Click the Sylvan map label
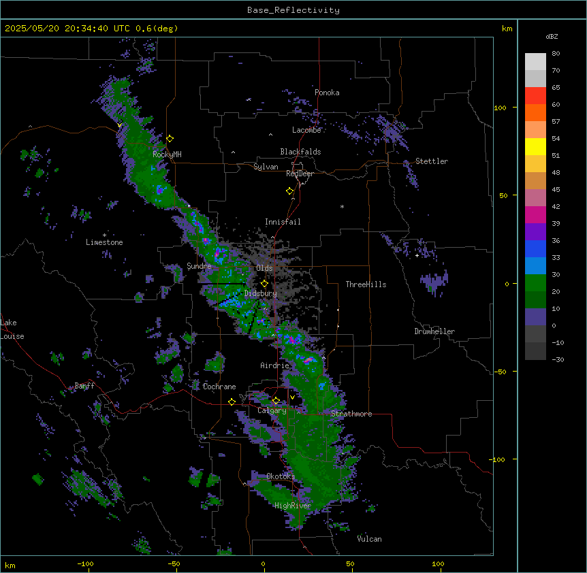 click(266, 167)
